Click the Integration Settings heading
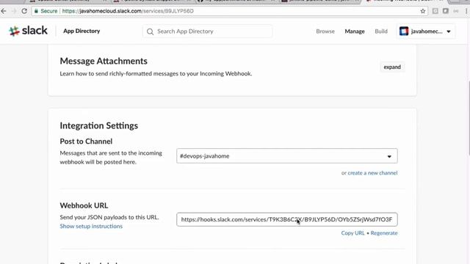470x264 pixels. [x=99, y=125]
